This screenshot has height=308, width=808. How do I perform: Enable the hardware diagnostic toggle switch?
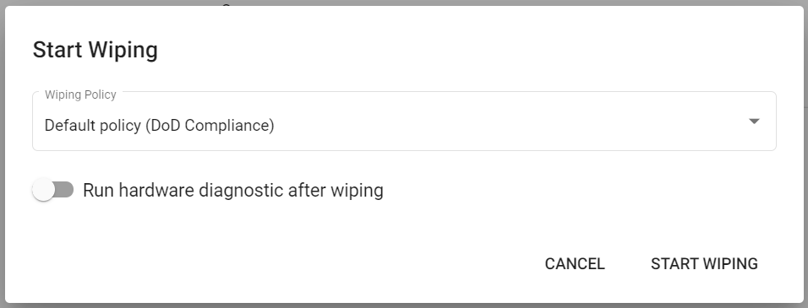52,190
